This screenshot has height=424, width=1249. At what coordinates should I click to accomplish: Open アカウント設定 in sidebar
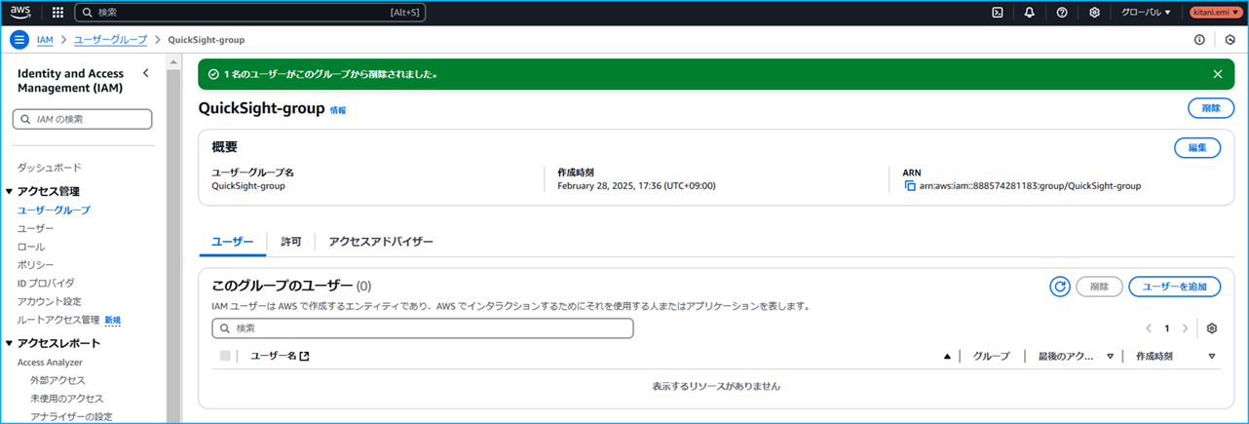(x=50, y=301)
